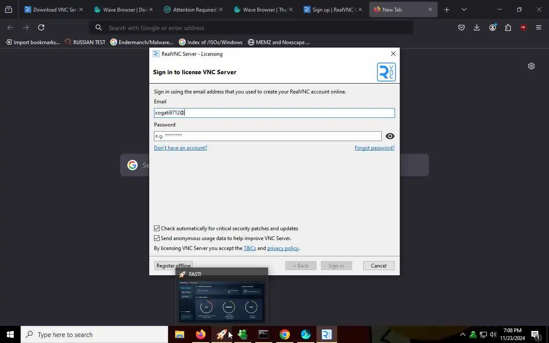The height and width of the screenshot is (343, 549).
Task: Expand the list all tabs dropdown
Action: click(464, 9)
